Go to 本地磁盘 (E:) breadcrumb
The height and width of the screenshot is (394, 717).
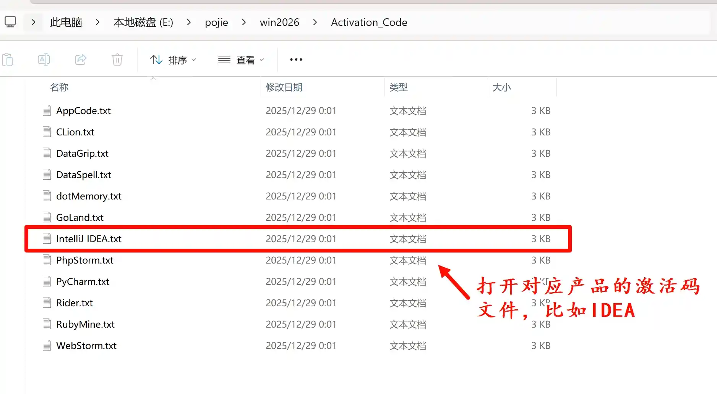pyautogui.click(x=143, y=23)
